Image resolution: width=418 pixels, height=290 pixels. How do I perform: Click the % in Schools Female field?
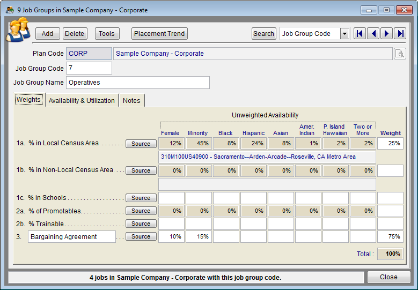coord(171,198)
